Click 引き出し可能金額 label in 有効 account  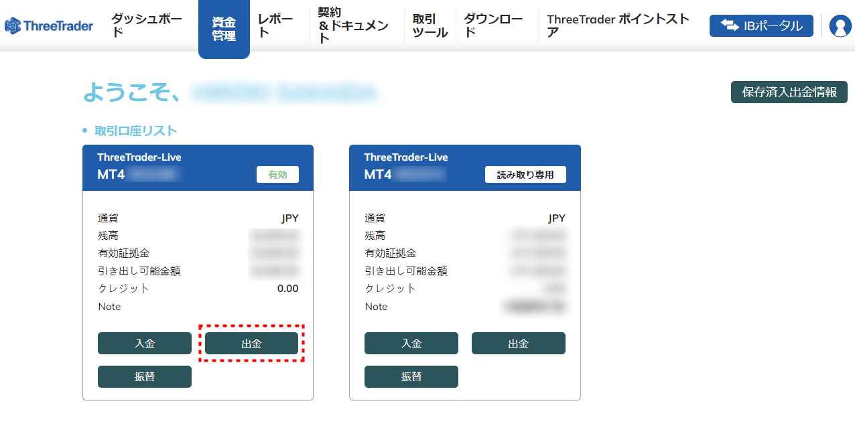pos(139,271)
